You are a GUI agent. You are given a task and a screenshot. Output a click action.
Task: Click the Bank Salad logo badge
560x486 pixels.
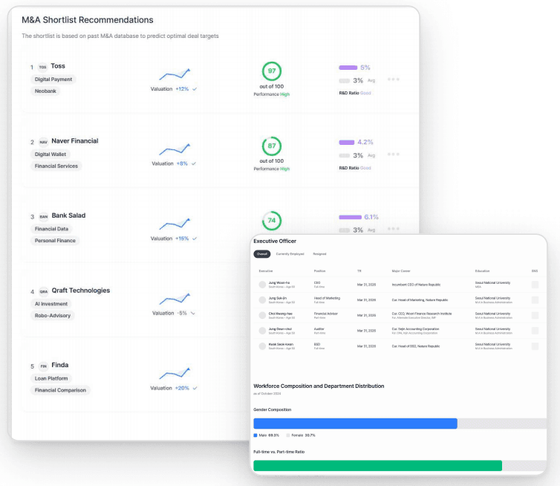point(44,216)
